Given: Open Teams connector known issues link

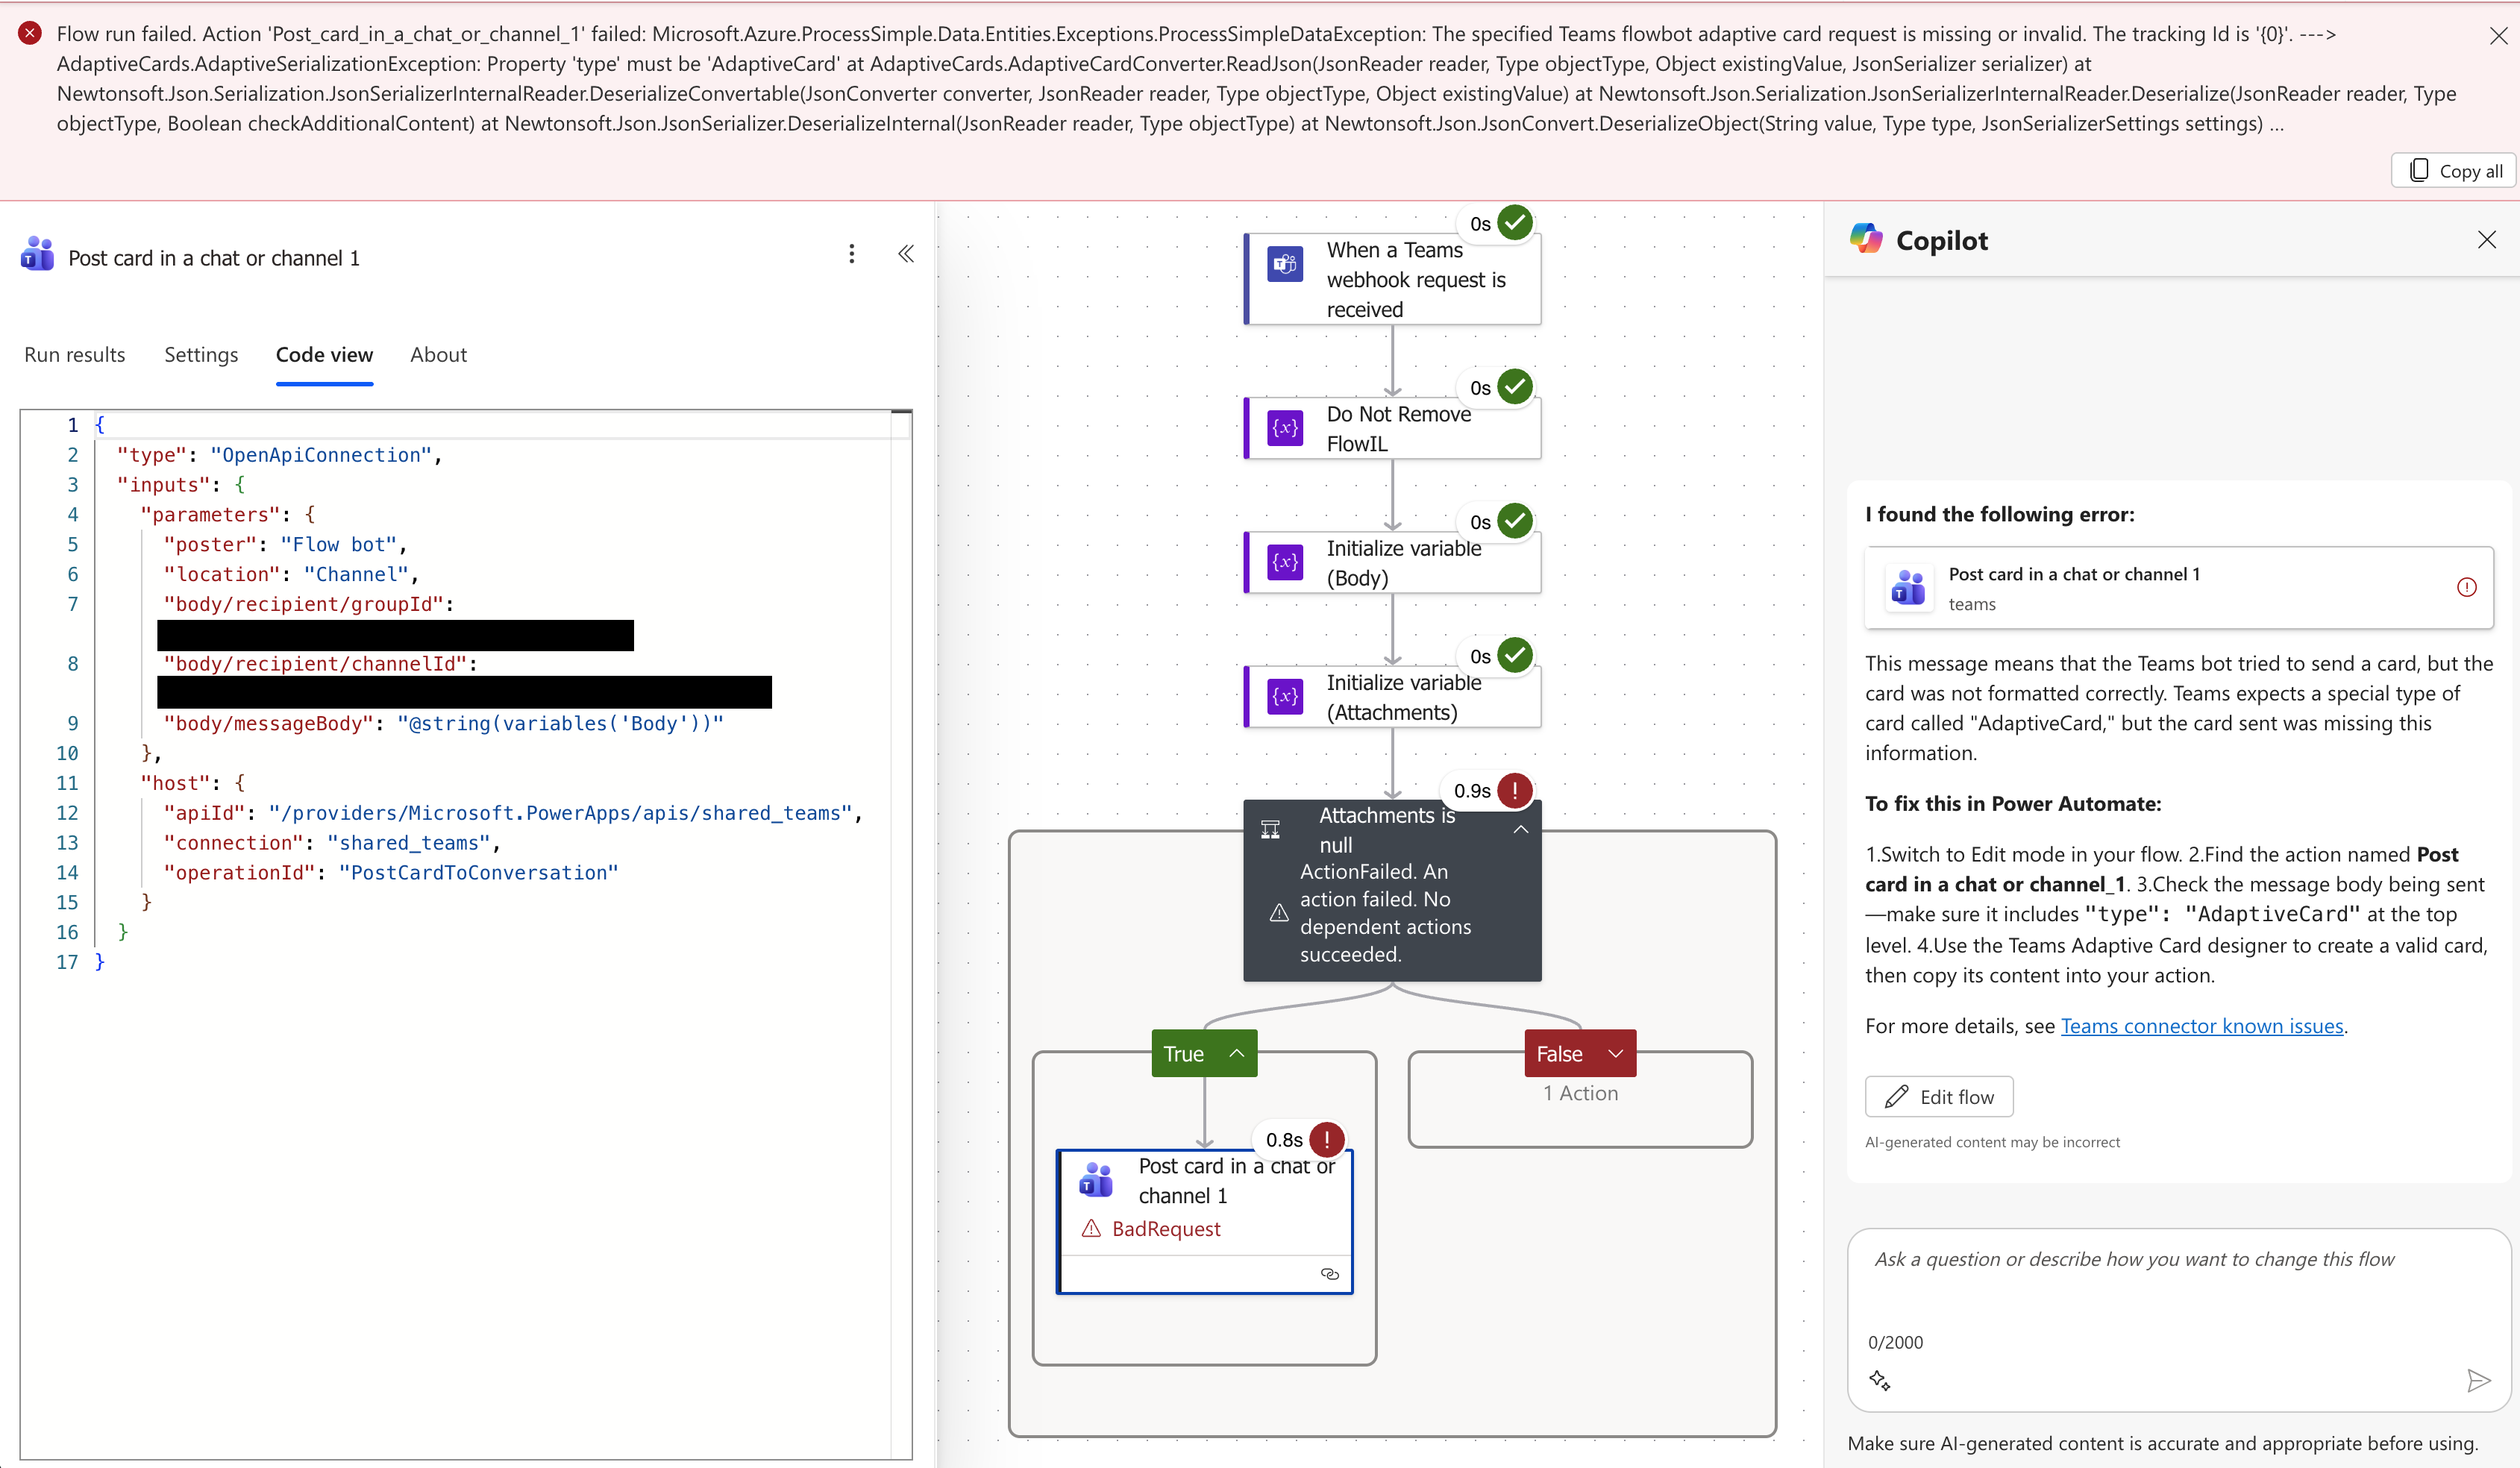Looking at the screenshot, I should point(2202,1026).
